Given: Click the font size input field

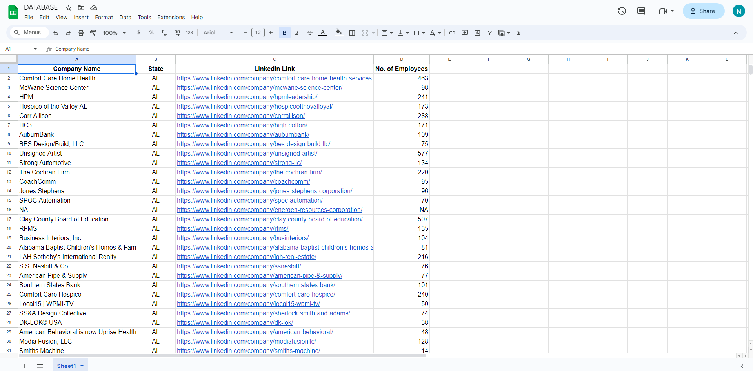Looking at the screenshot, I should tap(258, 33).
